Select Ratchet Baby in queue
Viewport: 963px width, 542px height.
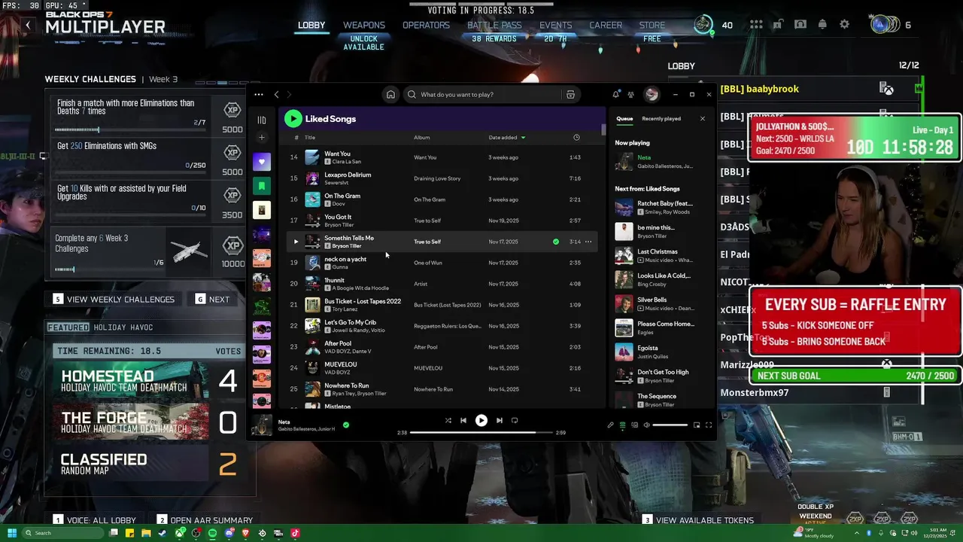[665, 203]
